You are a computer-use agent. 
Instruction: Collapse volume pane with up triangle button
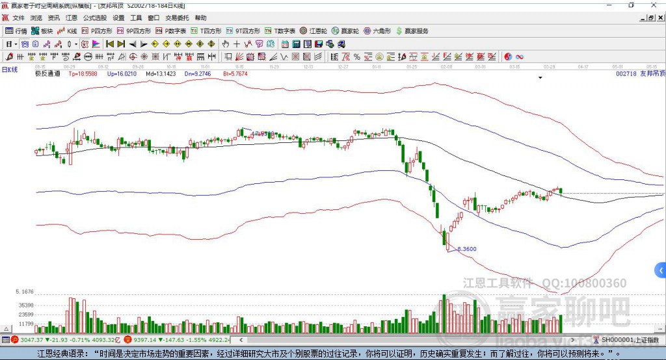(6, 329)
